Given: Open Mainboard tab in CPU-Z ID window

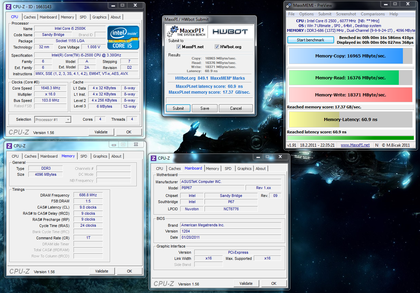Looking at the screenshot, I should (48, 17).
